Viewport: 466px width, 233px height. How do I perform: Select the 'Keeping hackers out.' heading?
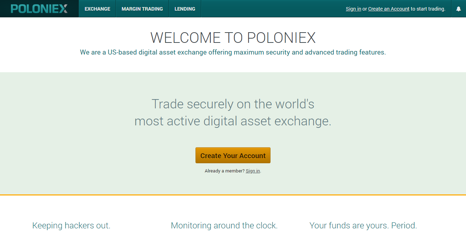point(71,226)
